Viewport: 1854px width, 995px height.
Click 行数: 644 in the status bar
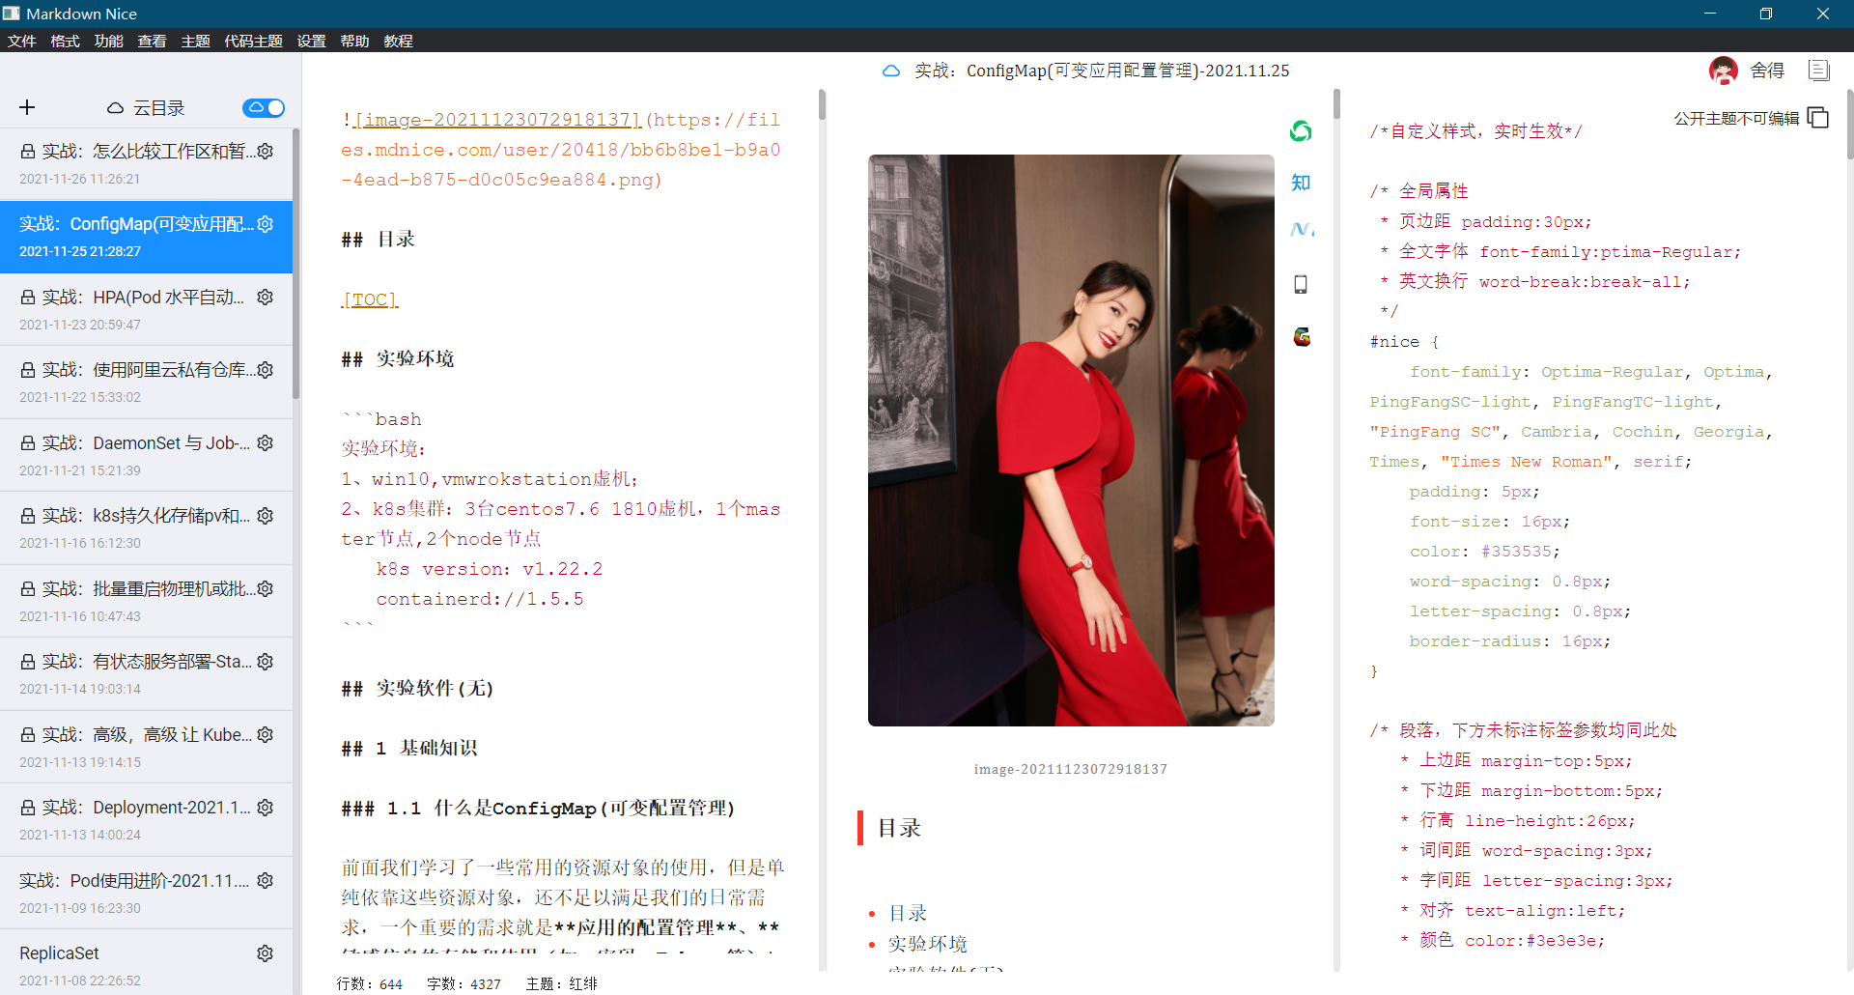[x=370, y=983]
